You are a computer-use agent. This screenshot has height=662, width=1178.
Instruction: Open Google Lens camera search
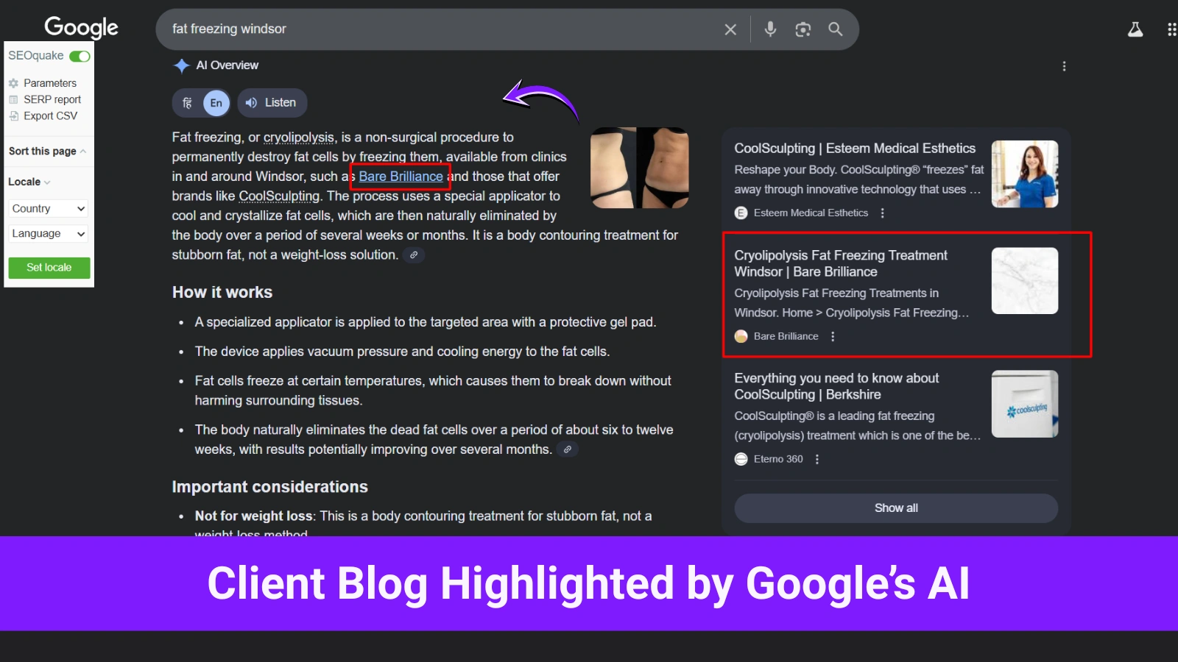(802, 29)
